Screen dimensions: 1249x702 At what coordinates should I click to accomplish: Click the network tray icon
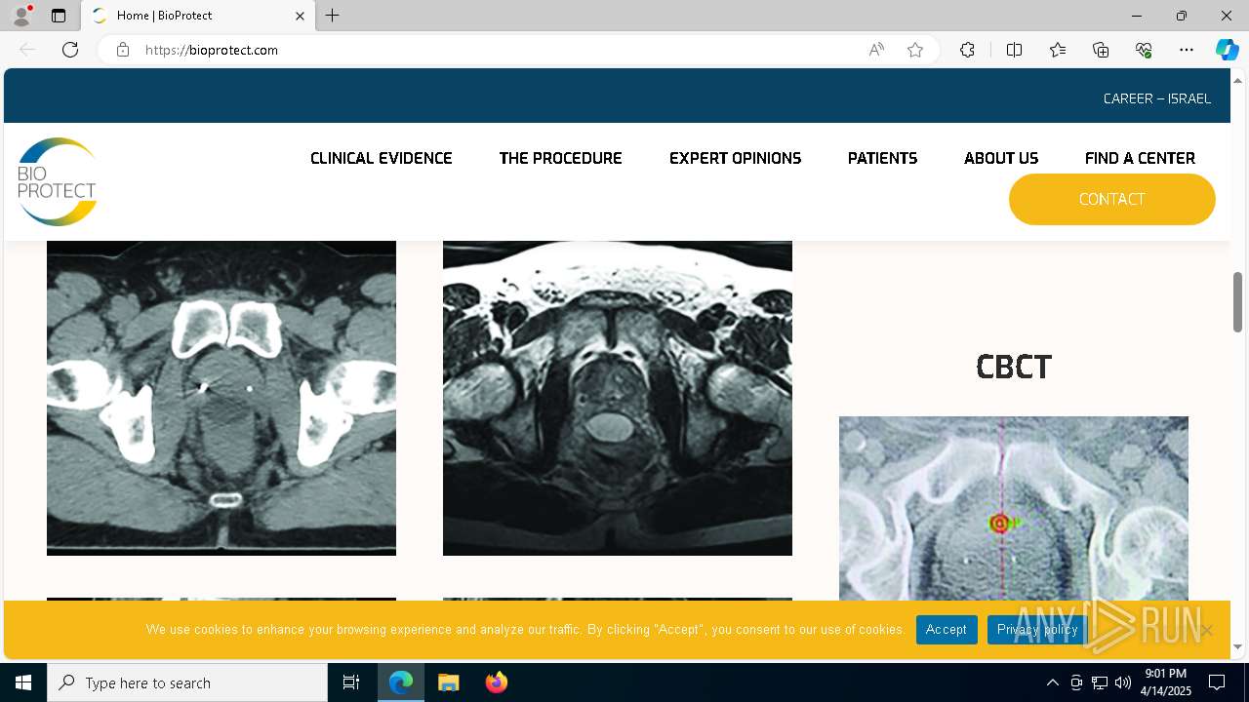click(x=1100, y=682)
